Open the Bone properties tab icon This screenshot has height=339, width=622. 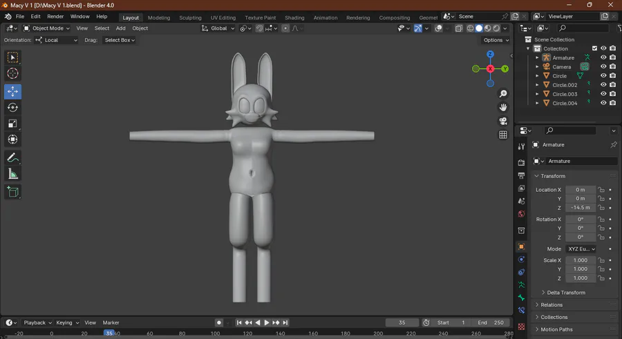(x=521, y=298)
